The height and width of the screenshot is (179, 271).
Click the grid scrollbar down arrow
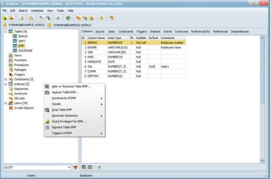tap(262, 161)
